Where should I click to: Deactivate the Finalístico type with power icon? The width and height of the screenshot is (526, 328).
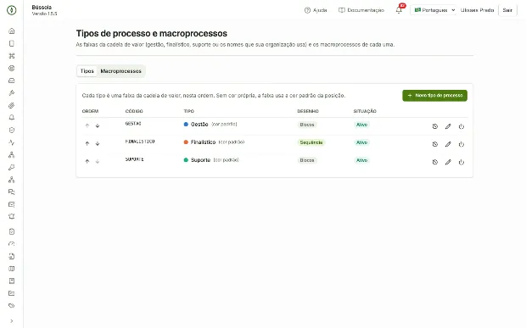pos(462,144)
